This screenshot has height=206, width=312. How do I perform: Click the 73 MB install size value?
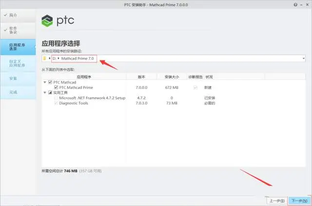pos(172,103)
